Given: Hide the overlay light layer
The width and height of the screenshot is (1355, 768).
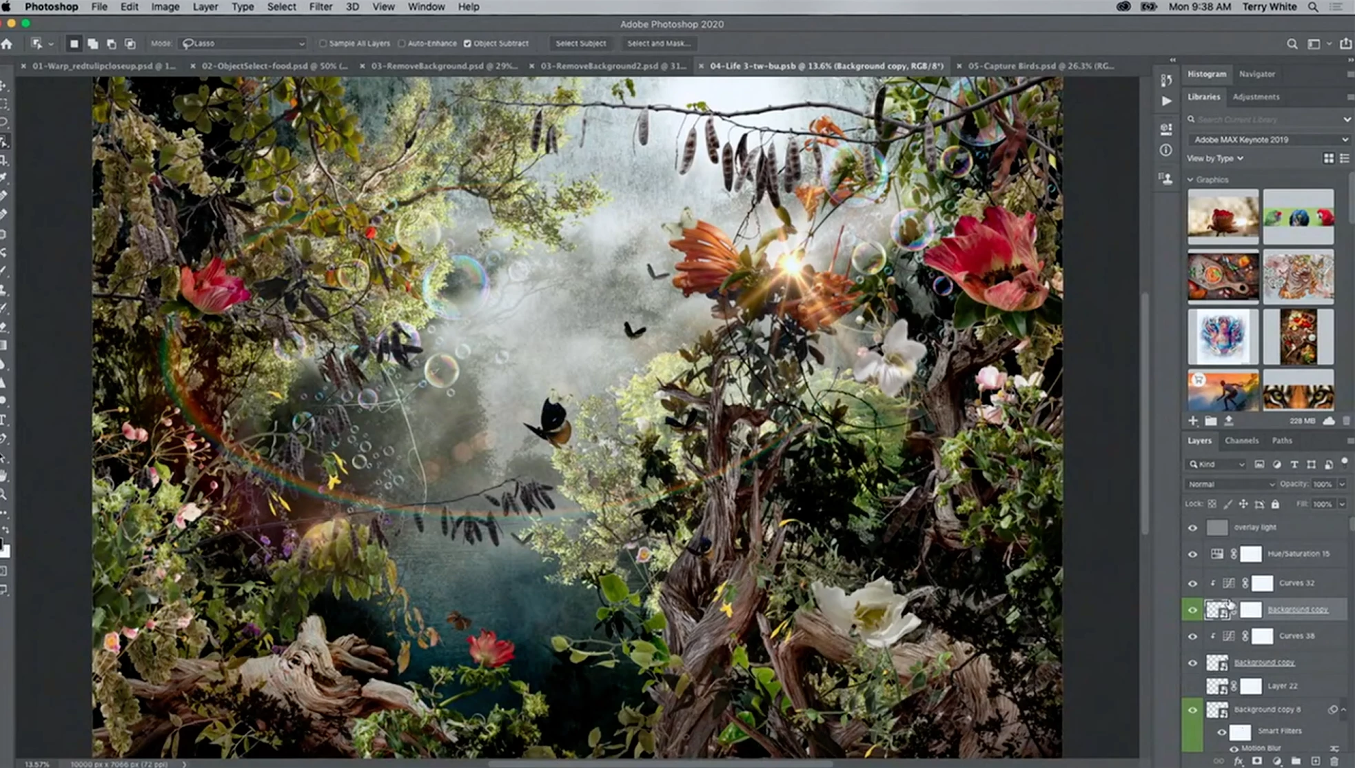Looking at the screenshot, I should click(x=1192, y=527).
